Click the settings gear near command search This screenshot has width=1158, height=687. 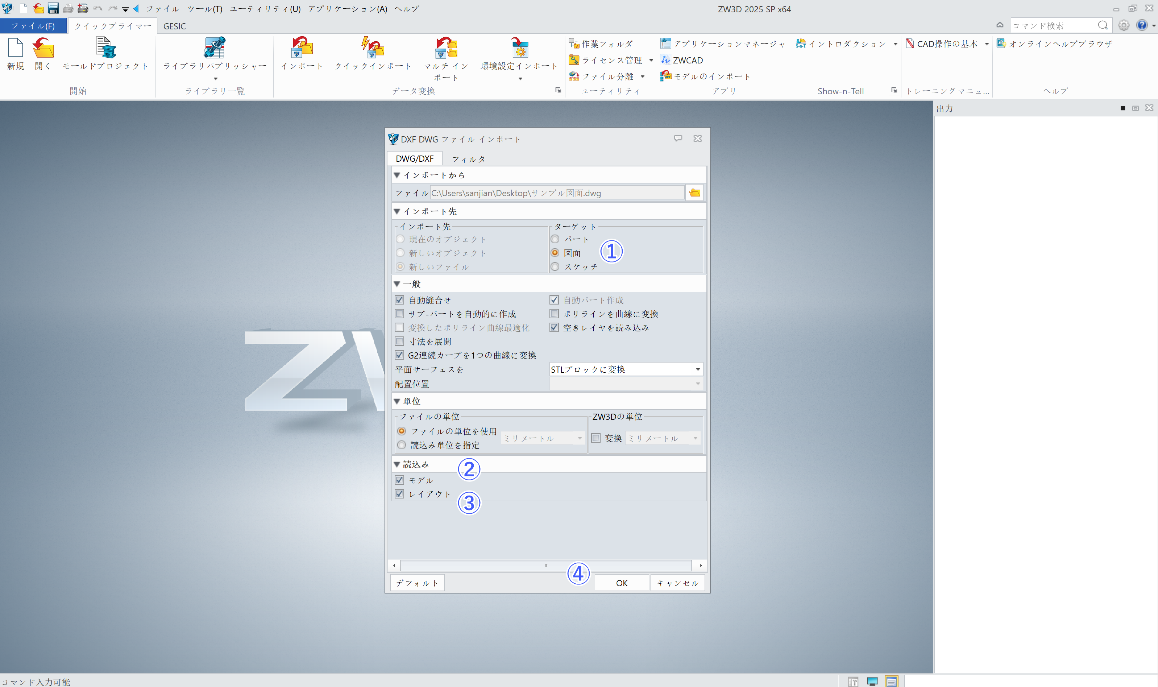[x=1123, y=25]
